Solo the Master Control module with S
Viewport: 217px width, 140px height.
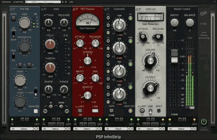click(184, 120)
